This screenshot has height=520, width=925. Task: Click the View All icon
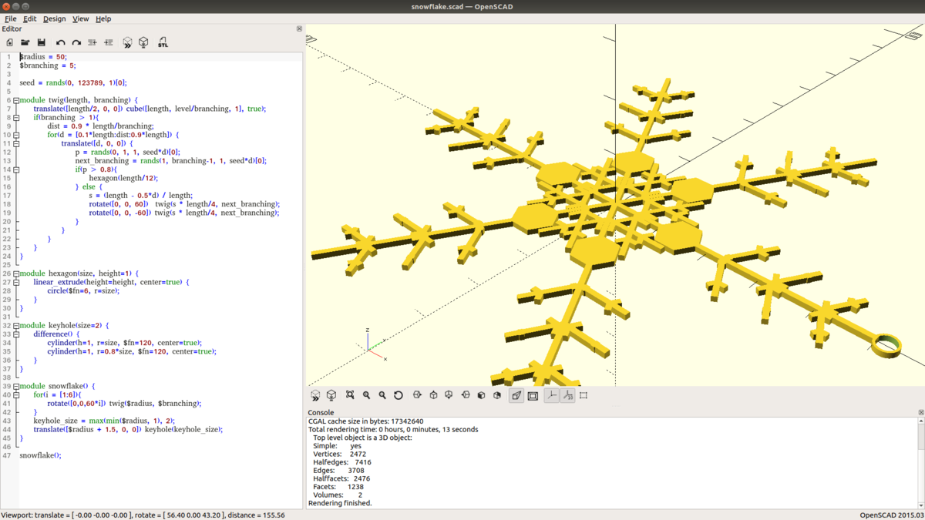pyautogui.click(x=350, y=395)
